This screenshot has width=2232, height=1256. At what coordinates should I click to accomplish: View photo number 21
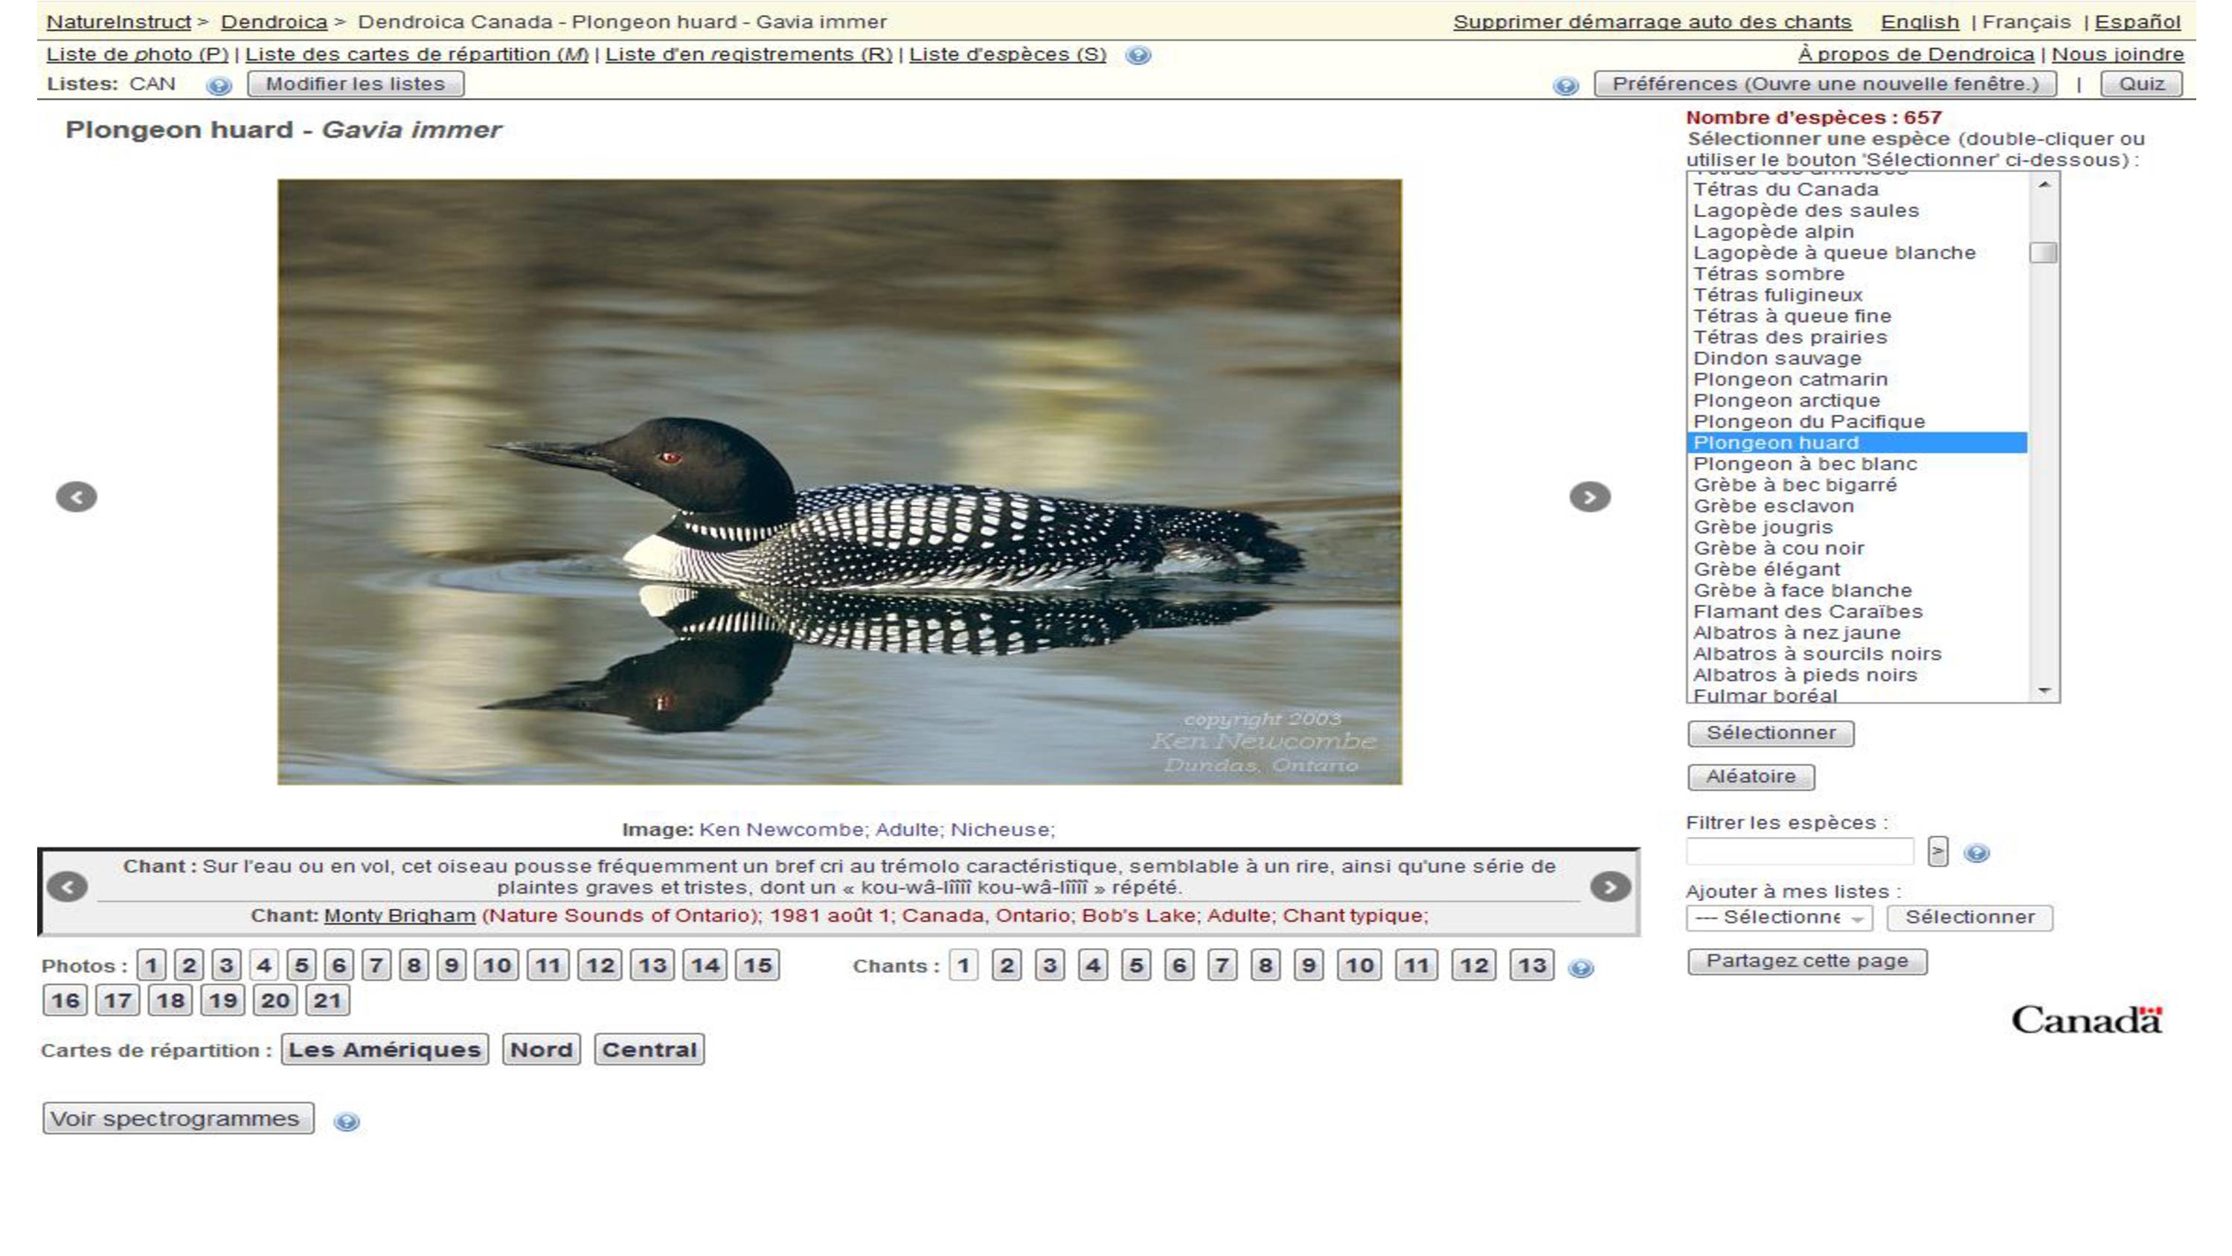327,1000
